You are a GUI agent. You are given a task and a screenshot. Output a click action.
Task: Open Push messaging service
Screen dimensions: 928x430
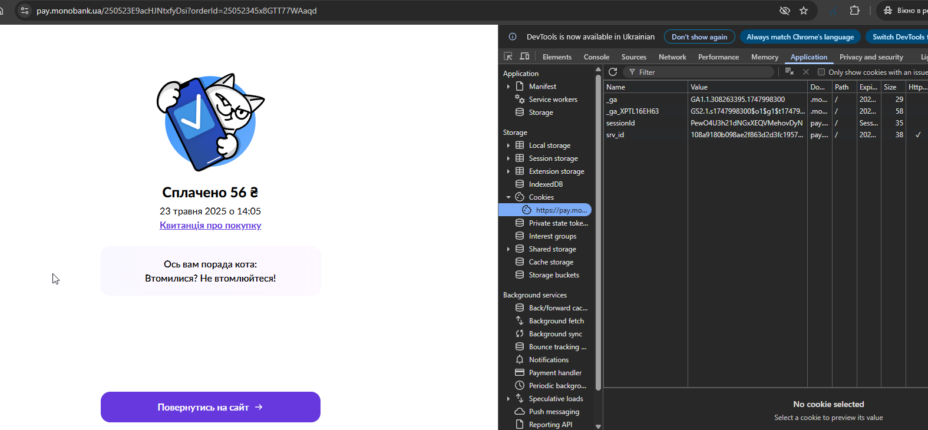click(554, 412)
